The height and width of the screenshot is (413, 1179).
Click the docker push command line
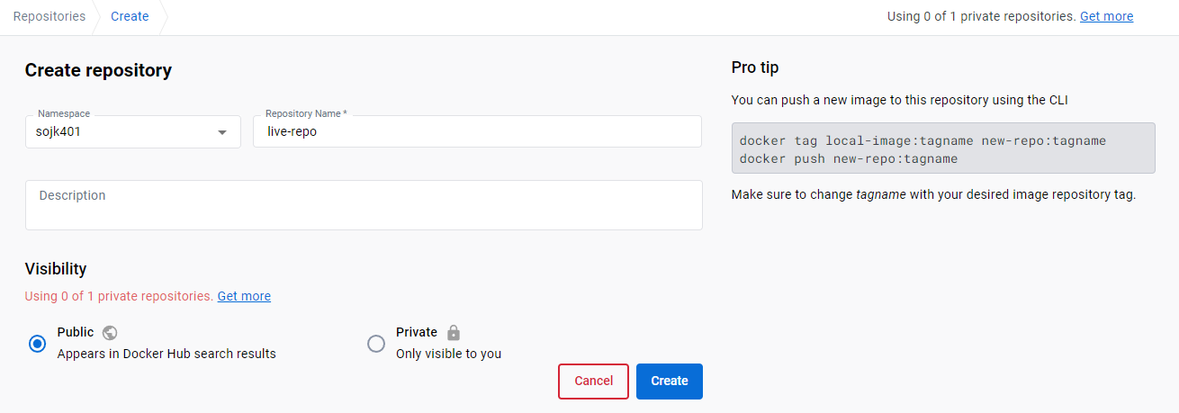848,158
